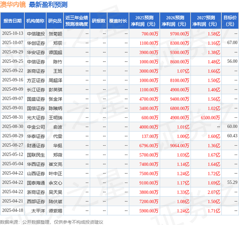239x225 pixels.
Task: Click the 国信证券 institution cell
Action: [36, 108]
